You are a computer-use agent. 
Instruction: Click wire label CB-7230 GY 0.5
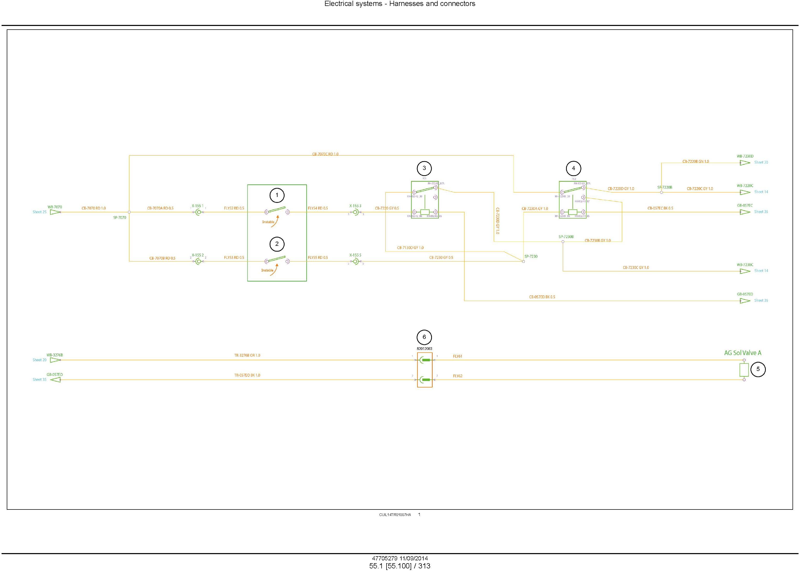[x=441, y=258]
